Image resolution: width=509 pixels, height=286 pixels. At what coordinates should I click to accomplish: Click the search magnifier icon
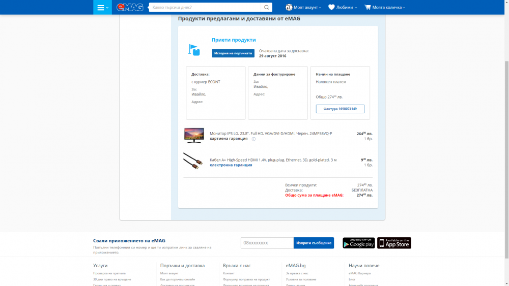point(267,7)
